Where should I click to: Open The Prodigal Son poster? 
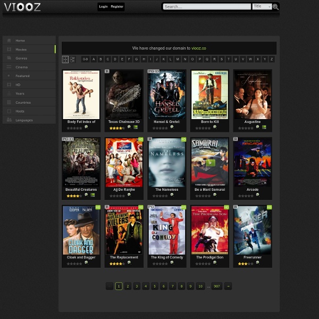point(209,230)
